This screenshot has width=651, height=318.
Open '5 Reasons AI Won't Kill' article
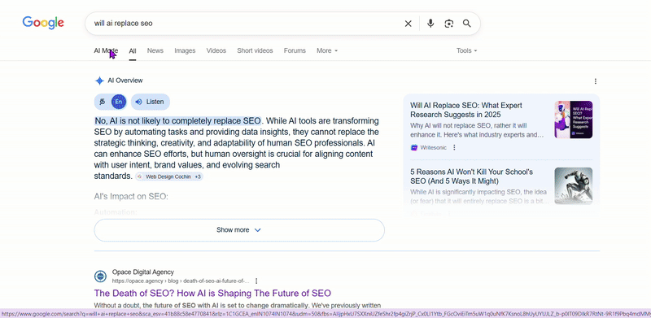(x=472, y=176)
